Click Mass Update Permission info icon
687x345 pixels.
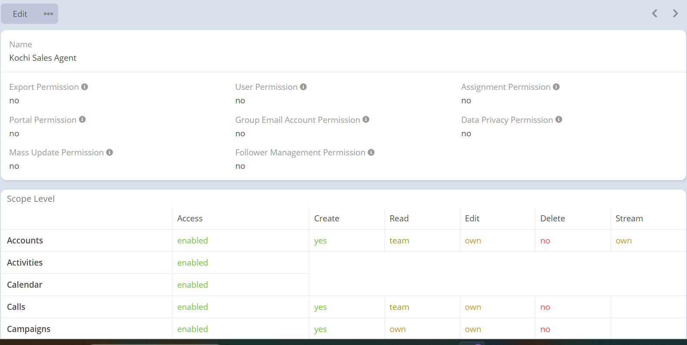[110, 152]
